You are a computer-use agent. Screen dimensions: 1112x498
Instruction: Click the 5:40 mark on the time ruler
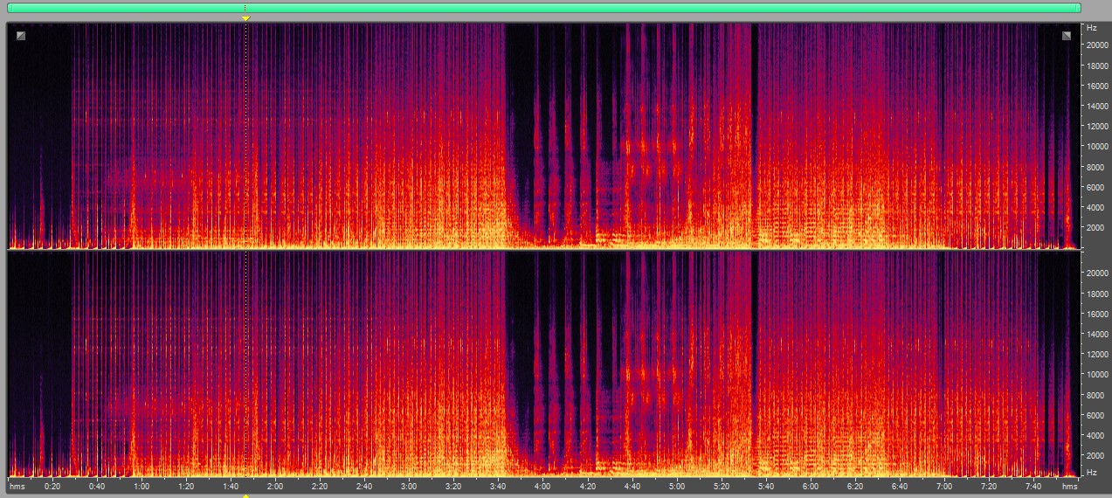[x=766, y=486]
